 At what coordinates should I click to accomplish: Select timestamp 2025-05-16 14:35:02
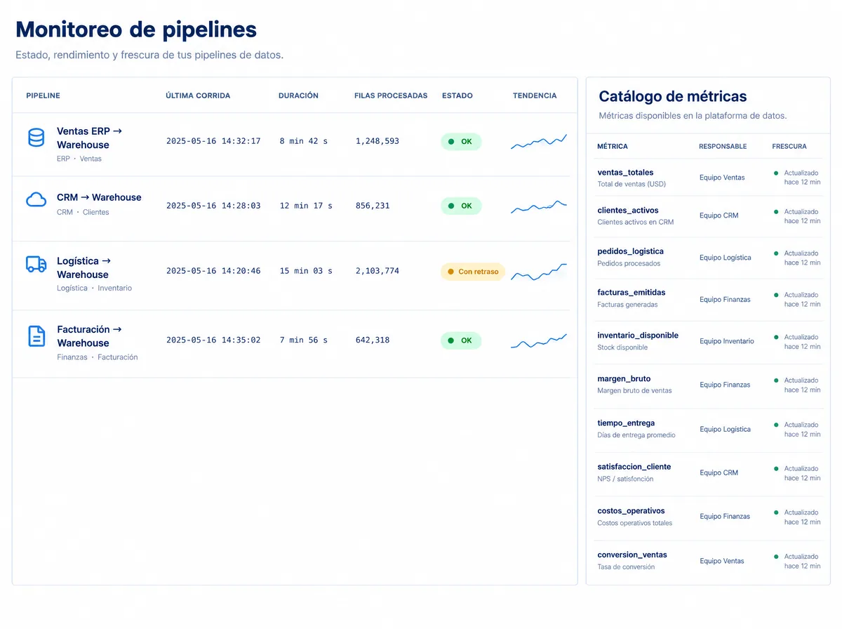pyautogui.click(x=213, y=340)
